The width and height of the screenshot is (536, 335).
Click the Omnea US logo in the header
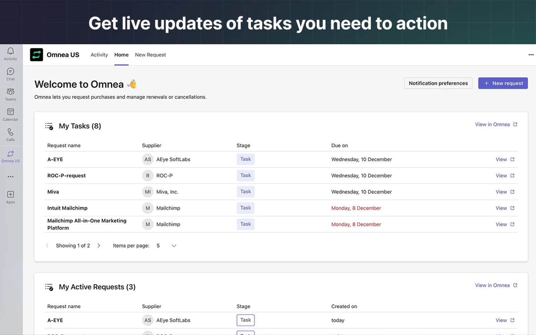[x=37, y=55]
